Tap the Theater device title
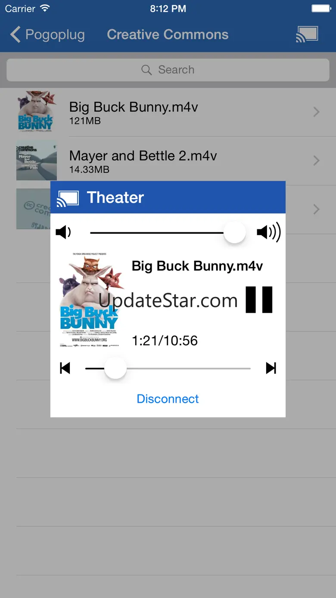This screenshot has width=336, height=598. pos(115,197)
